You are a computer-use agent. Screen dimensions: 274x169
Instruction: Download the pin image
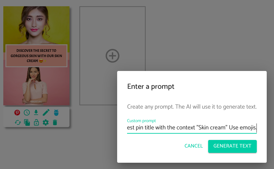coord(36,113)
